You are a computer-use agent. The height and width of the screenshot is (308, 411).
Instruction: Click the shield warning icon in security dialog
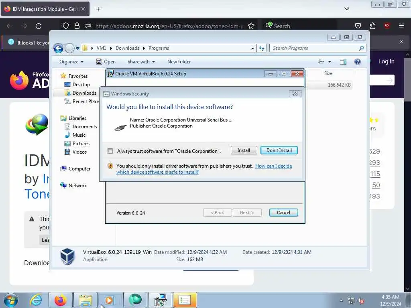click(110, 166)
